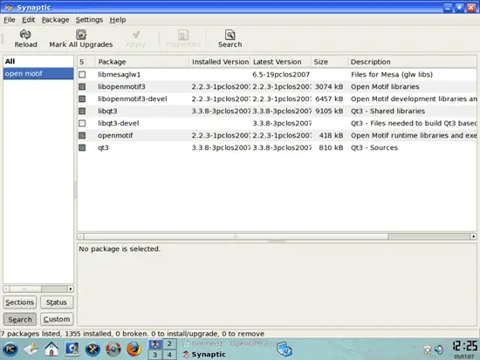Launch Firefox from the taskbar
The width and height of the screenshot is (480, 360).
(134, 349)
